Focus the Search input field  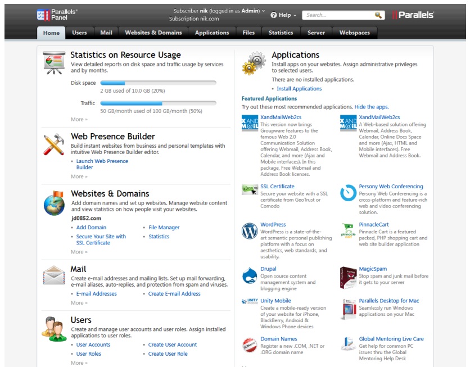pyautogui.click(x=338, y=15)
